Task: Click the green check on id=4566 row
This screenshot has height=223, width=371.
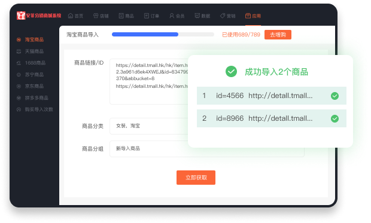Action: tap(334, 96)
